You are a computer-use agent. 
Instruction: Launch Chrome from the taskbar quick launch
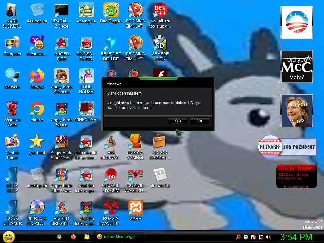(x=59, y=237)
